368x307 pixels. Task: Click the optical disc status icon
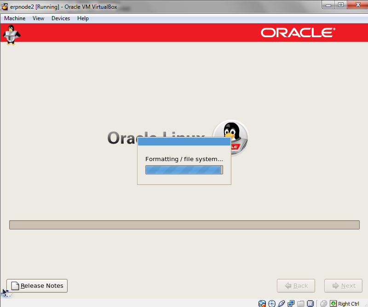[x=272, y=303]
